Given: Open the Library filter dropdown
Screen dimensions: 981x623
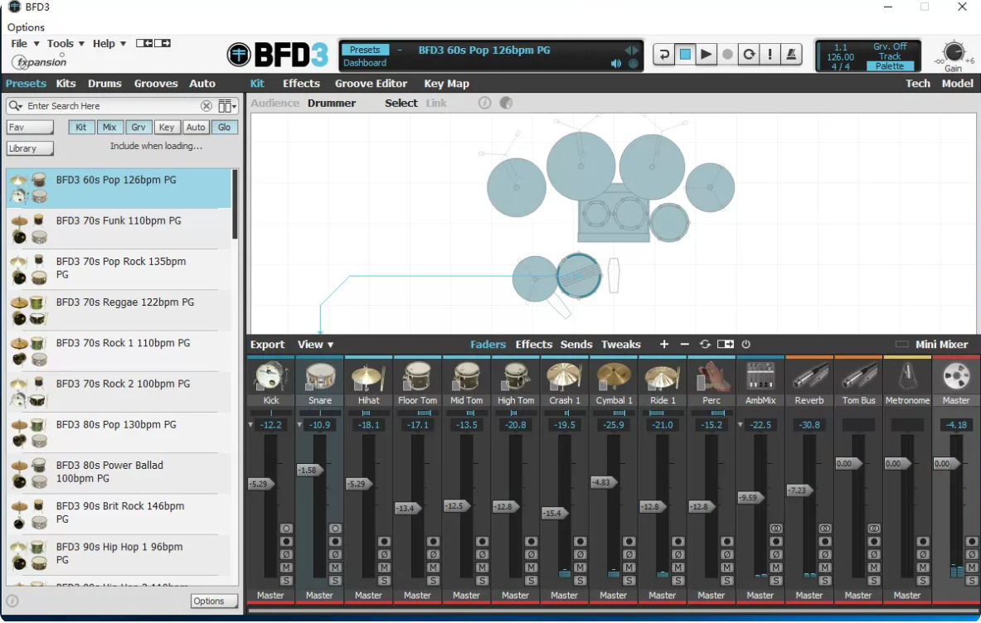Looking at the screenshot, I should tap(30, 149).
